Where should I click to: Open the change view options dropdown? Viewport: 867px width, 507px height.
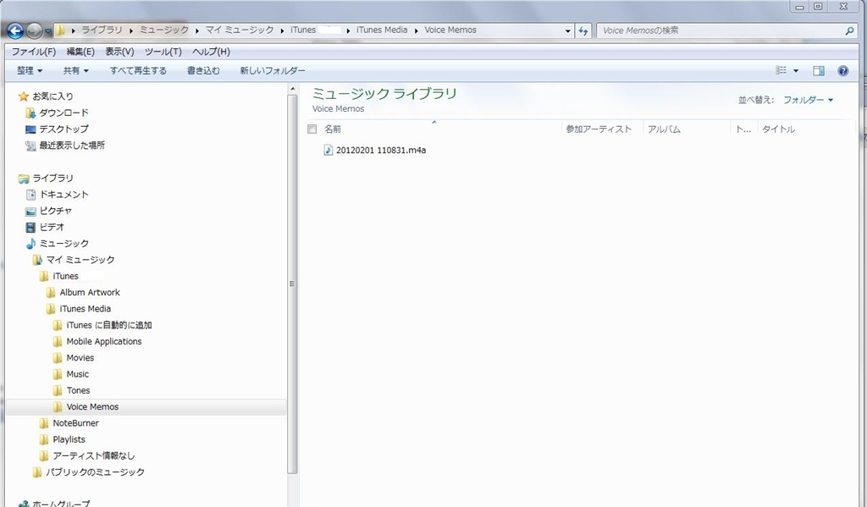coord(796,71)
